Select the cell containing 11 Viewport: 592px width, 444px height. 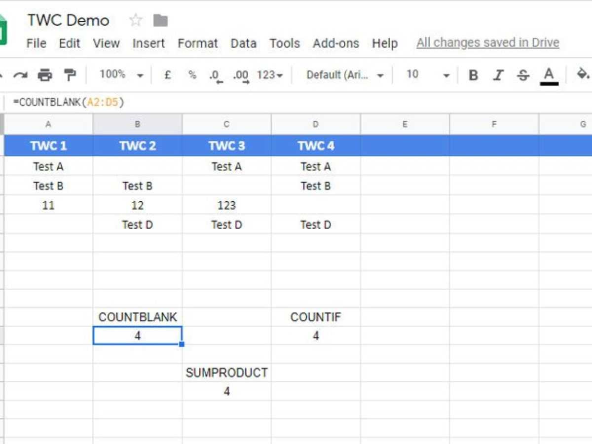pos(48,205)
